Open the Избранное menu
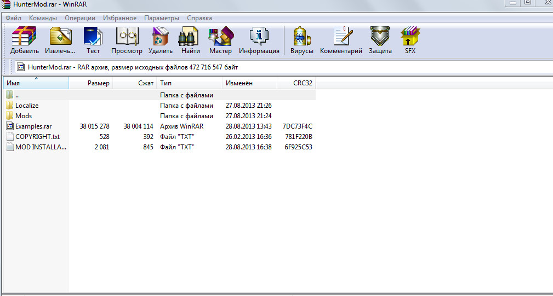Image resolution: width=553 pixels, height=296 pixels. point(119,18)
